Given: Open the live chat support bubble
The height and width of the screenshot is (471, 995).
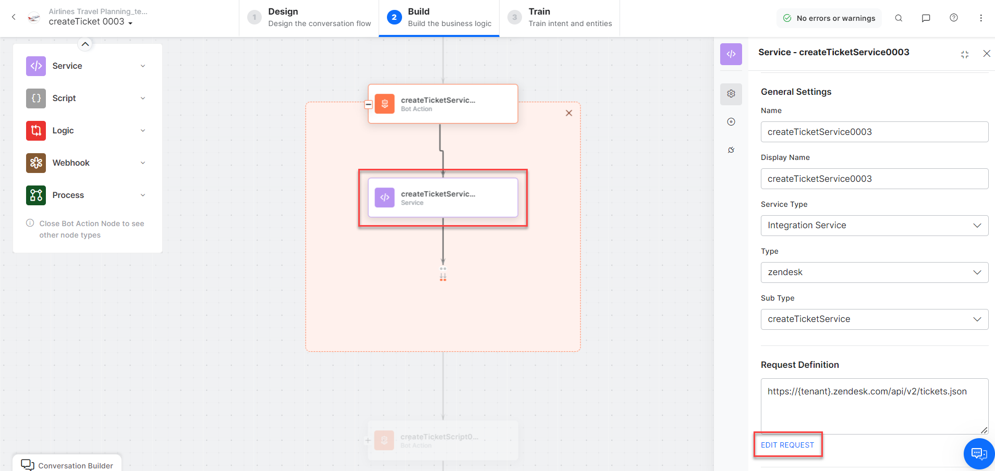Looking at the screenshot, I should (x=978, y=453).
